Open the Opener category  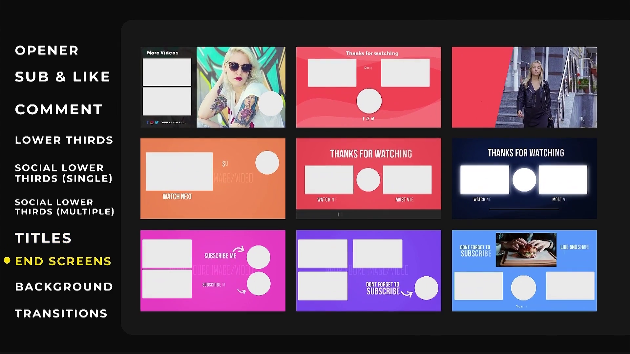[47, 50]
